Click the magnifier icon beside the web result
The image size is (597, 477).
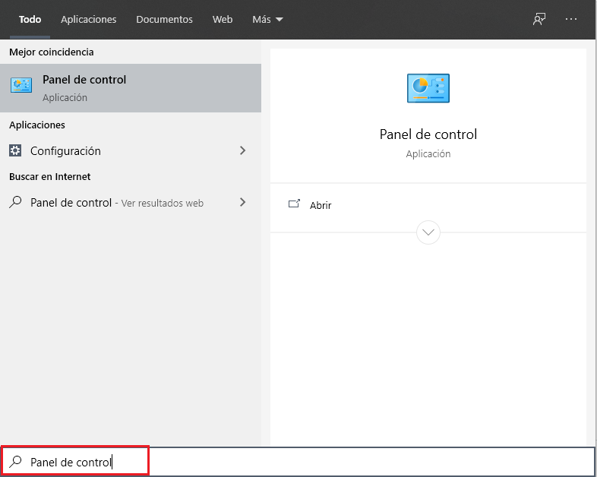point(15,203)
